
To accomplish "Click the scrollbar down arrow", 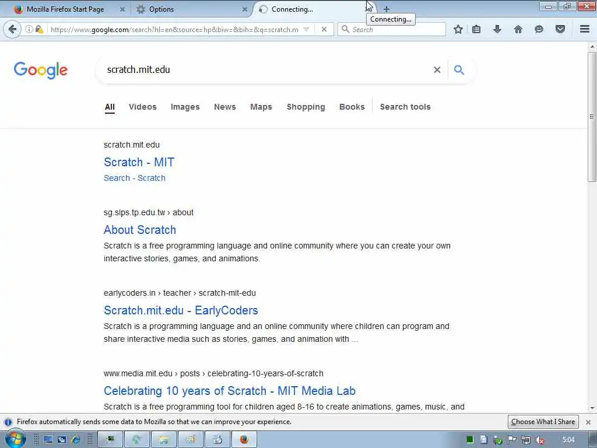I will click(592, 408).
